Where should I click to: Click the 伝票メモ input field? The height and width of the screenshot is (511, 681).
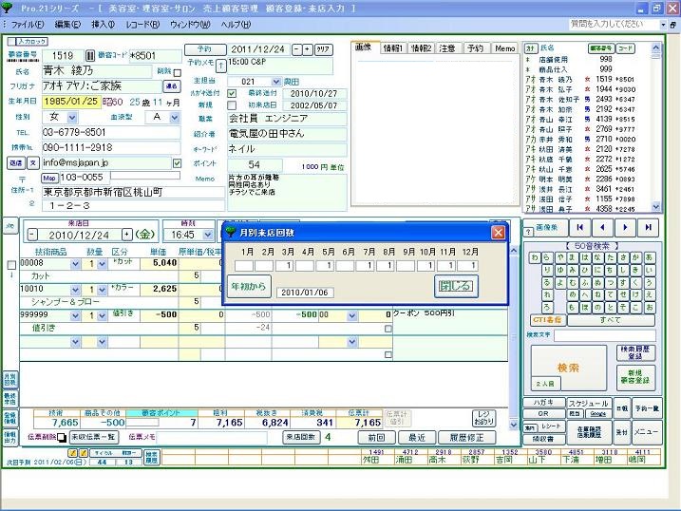(x=211, y=438)
